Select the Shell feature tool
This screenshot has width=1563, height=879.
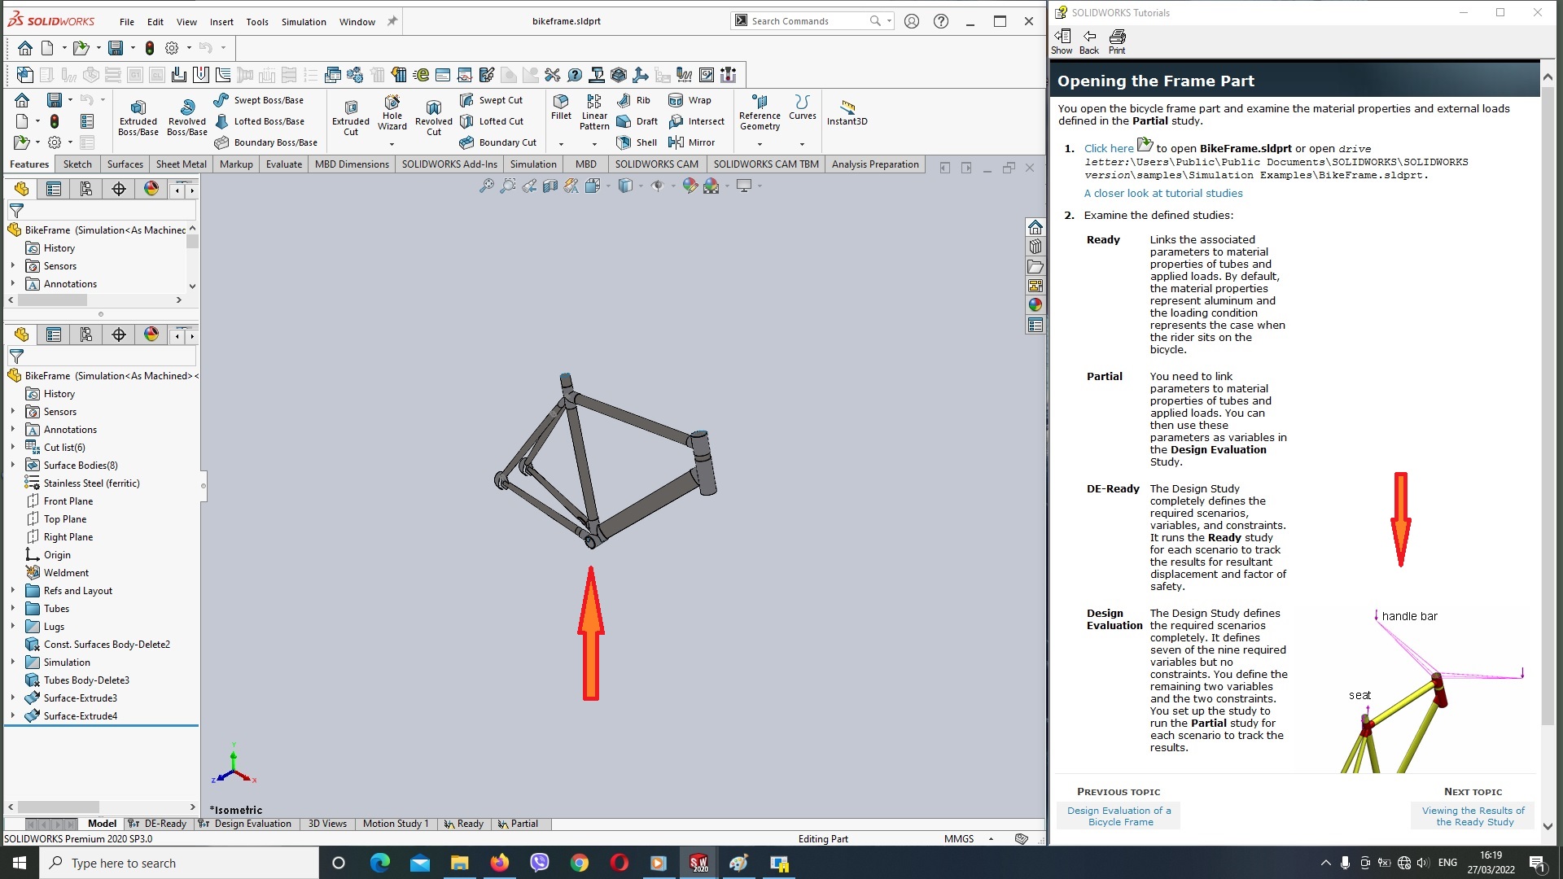pyautogui.click(x=637, y=142)
